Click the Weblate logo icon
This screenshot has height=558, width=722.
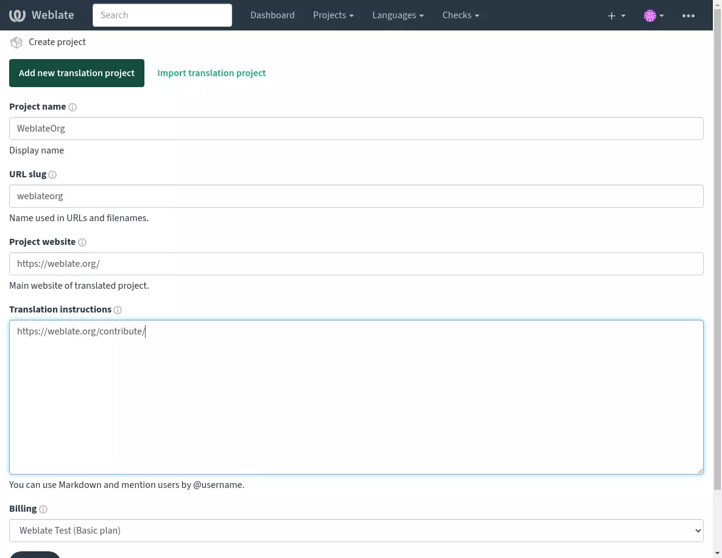point(17,15)
